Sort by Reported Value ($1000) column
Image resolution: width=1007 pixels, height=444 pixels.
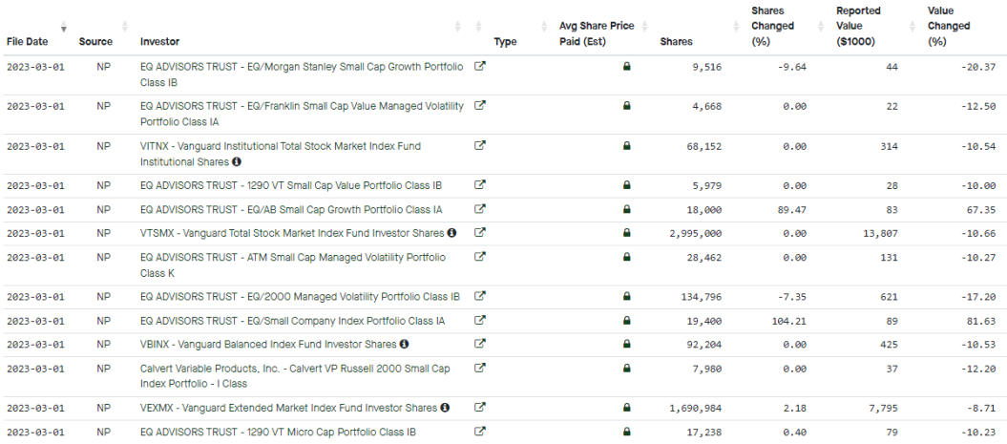(x=913, y=27)
